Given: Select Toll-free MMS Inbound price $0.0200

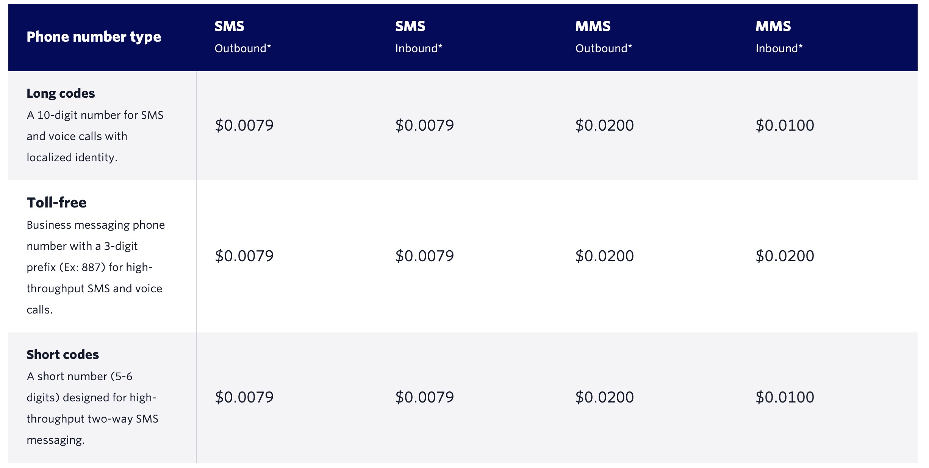Looking at the screenshot, I should coord(785,256).
